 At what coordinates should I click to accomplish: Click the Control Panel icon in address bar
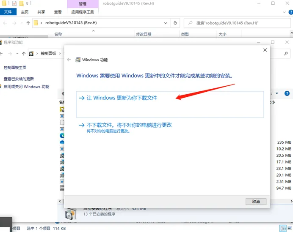click(31, 54)
